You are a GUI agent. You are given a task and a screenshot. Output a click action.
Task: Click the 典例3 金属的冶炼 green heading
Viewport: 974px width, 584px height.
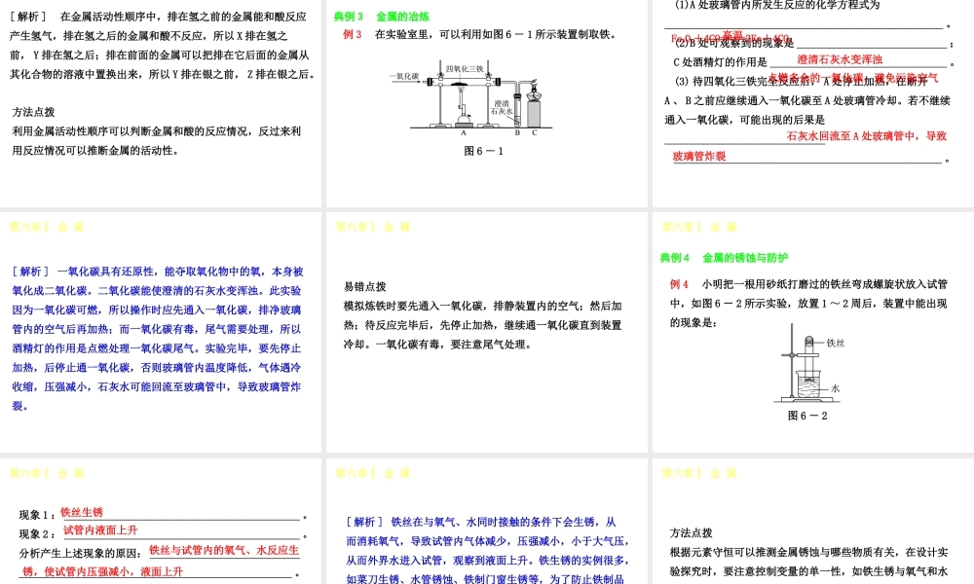coord(382,17)
